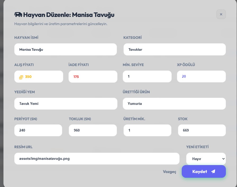This screenshot has height=187, width=237.
Task: Click the gold coins icon in Alış Fiyatı
Action: (x=21, y=77)
